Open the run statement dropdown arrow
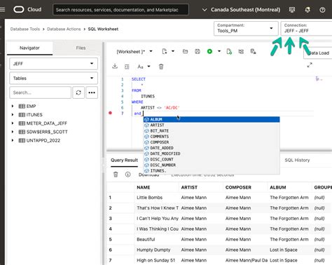This screenshot has height=265, width=332. coord(219,51)
